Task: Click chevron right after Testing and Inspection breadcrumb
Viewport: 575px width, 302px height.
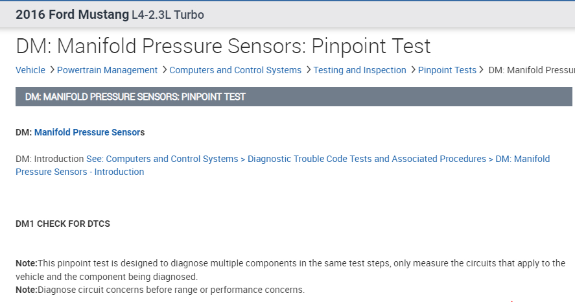Action: click(x=413, y=70)
